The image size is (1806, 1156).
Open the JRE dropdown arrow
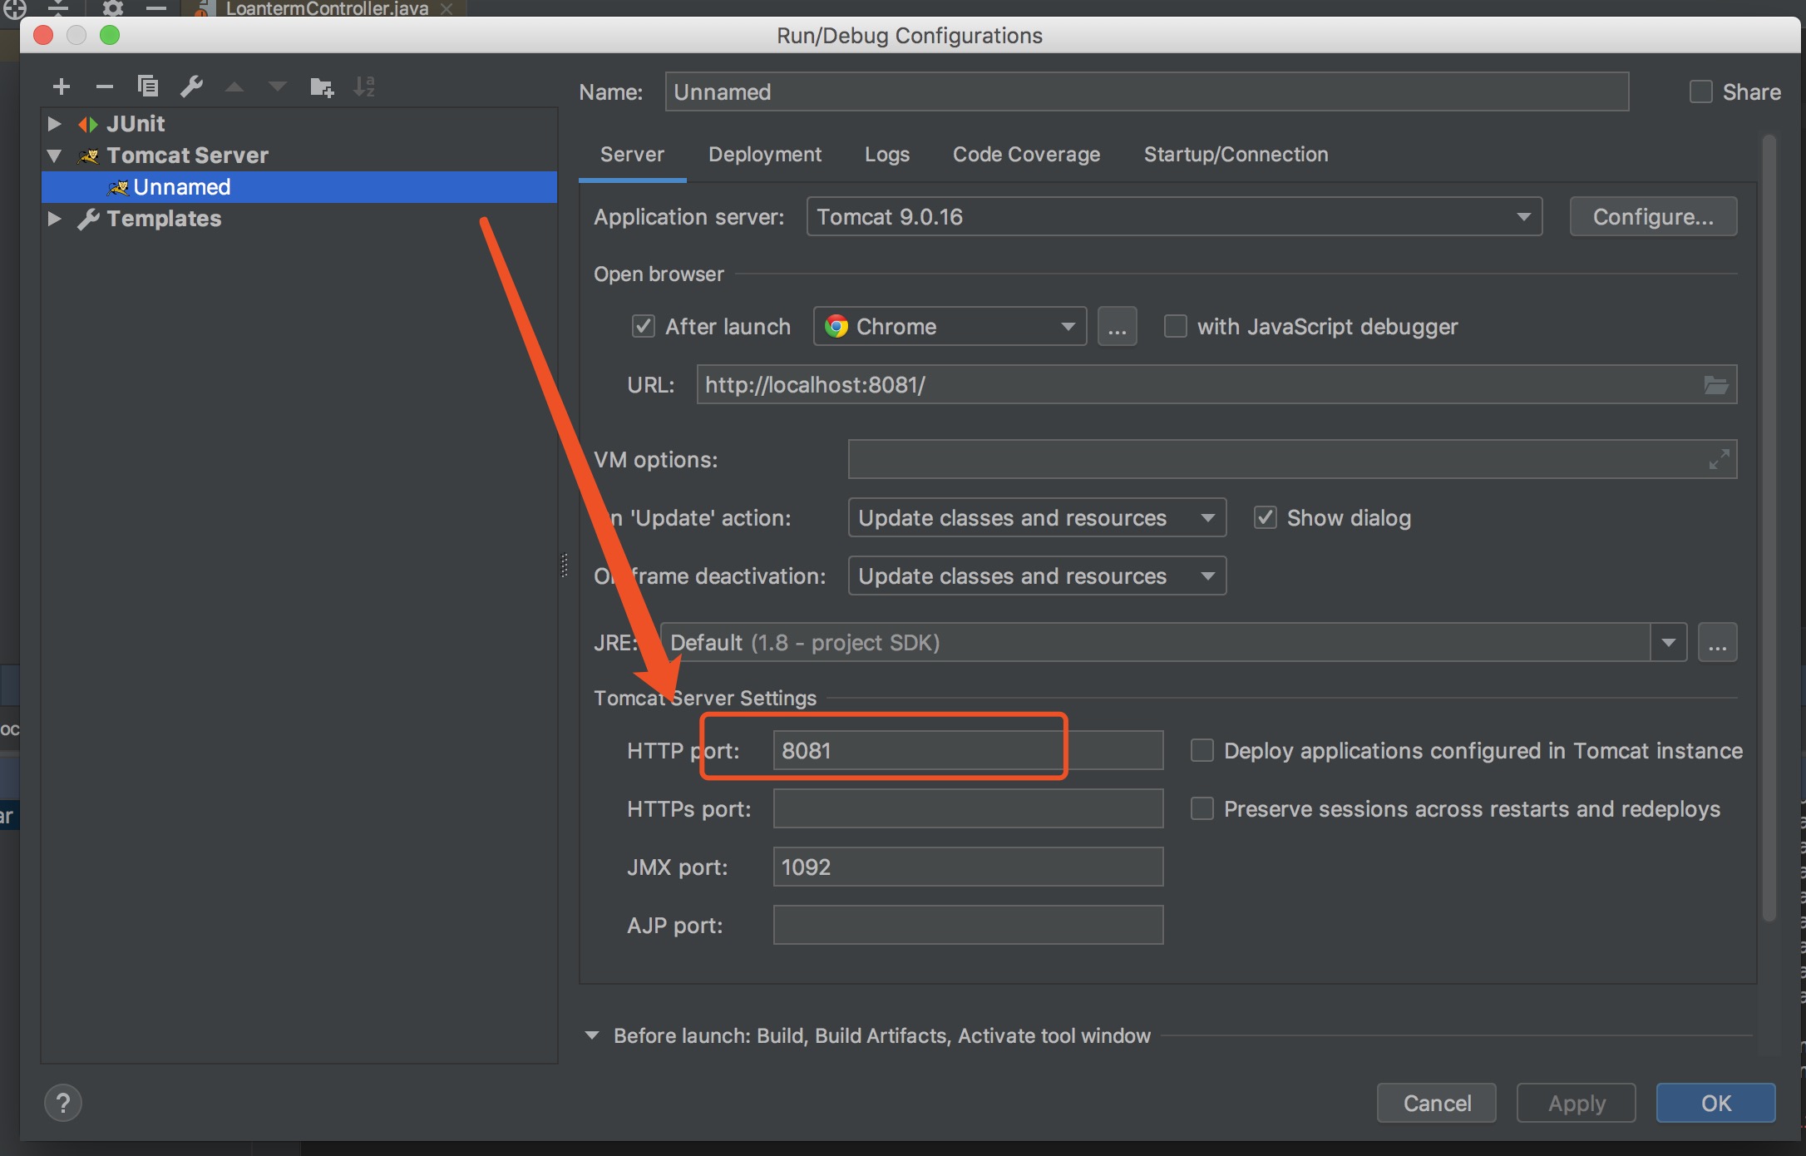tap(1668, 643)
